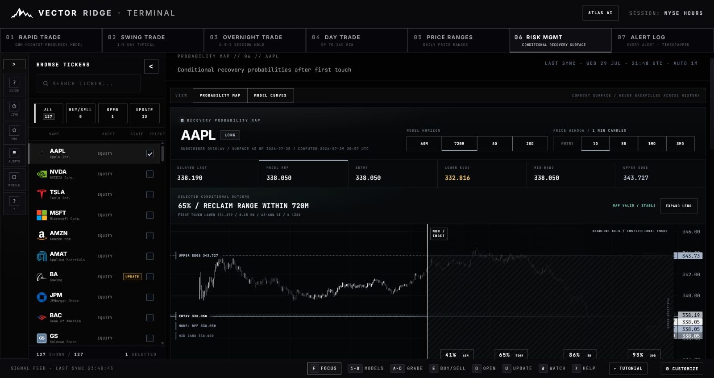Screen dimensions: 714x378
Task: Open Atlas AI
Action: [x=600, y=13]
